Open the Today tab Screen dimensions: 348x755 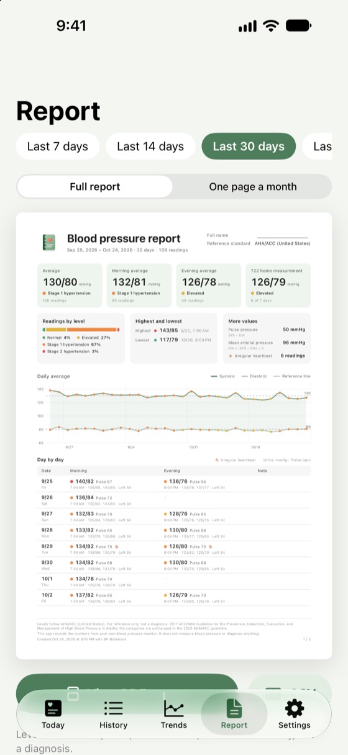click(x=53, y=714)
